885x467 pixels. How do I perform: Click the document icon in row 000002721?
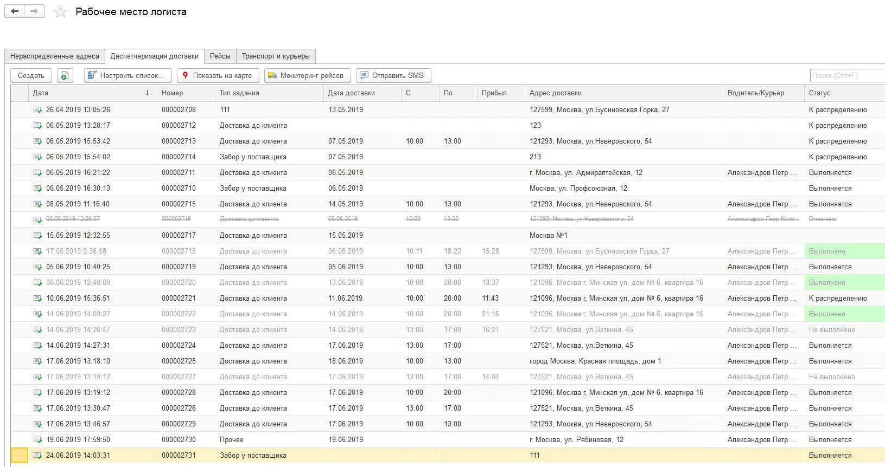[x=37, y=298]
